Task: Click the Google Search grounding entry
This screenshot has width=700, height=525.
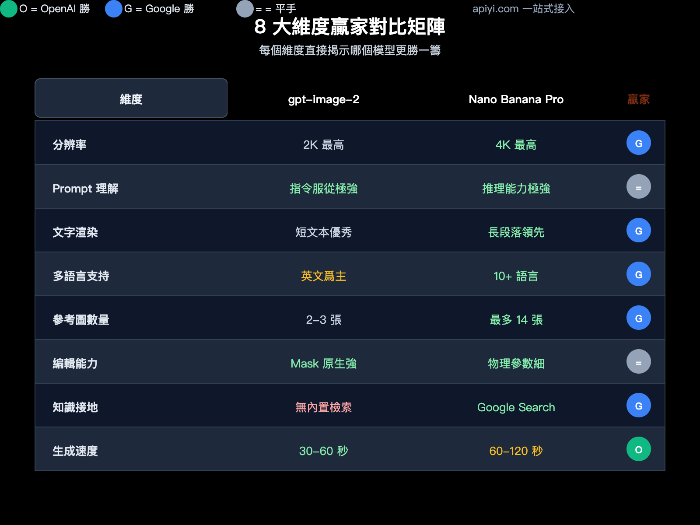Action: coord(516,407)
